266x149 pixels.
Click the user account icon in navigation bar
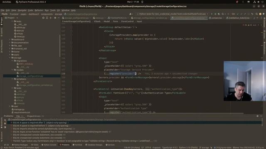[131, 14]
